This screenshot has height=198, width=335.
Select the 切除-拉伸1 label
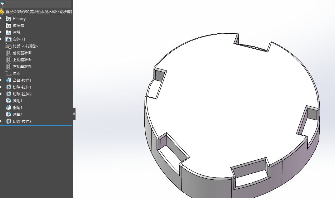pyautogui.click(x=22, y=87)
